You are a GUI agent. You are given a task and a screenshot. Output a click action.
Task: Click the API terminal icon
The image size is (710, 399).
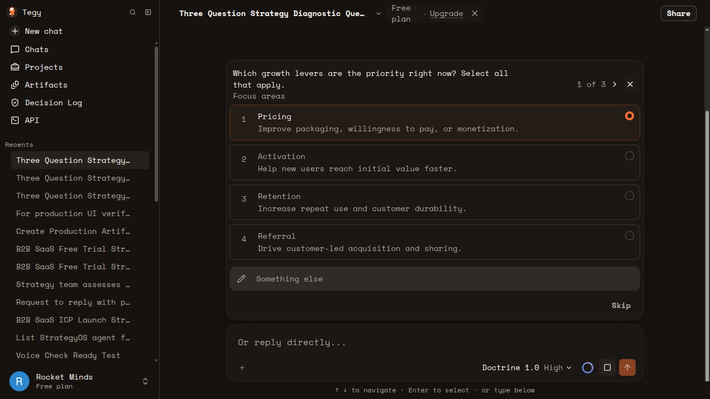pyautogui.click(x=15, y=120)
